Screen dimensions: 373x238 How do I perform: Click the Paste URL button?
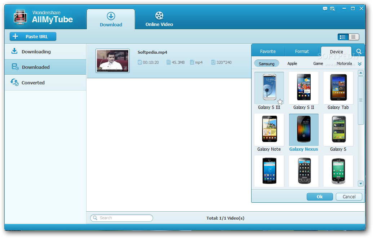pyautogui.click(x=33, y=36)
